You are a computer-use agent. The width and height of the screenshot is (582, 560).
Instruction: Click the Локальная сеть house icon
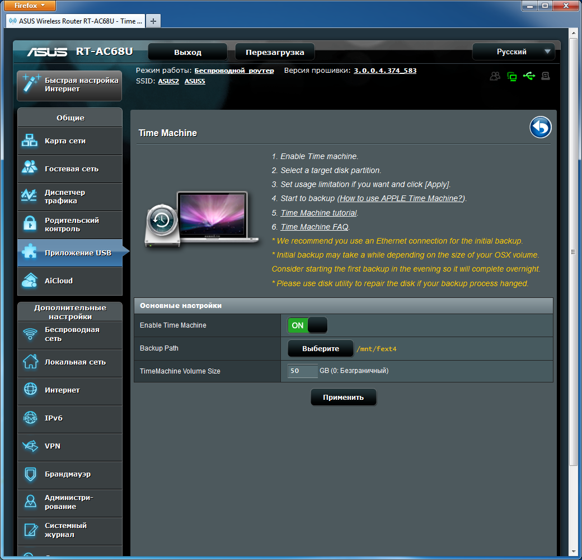click(30, 361)
